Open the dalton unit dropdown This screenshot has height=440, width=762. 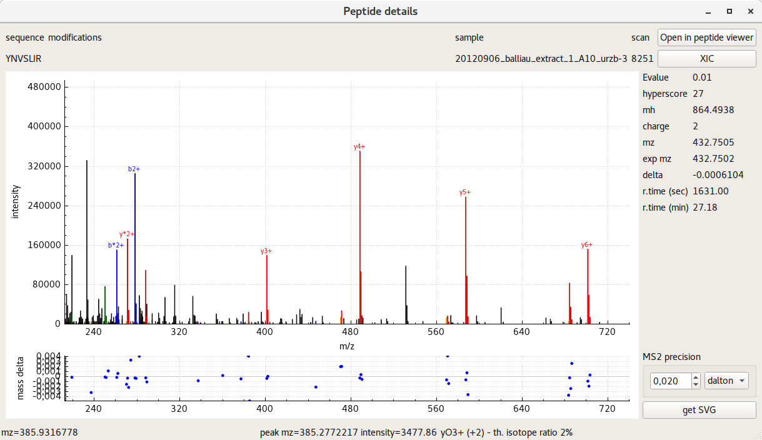[x=726, y=381]
